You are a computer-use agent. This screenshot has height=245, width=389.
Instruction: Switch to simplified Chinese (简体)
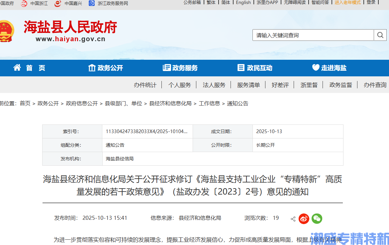pyautogui.click(x=226, y=2)
